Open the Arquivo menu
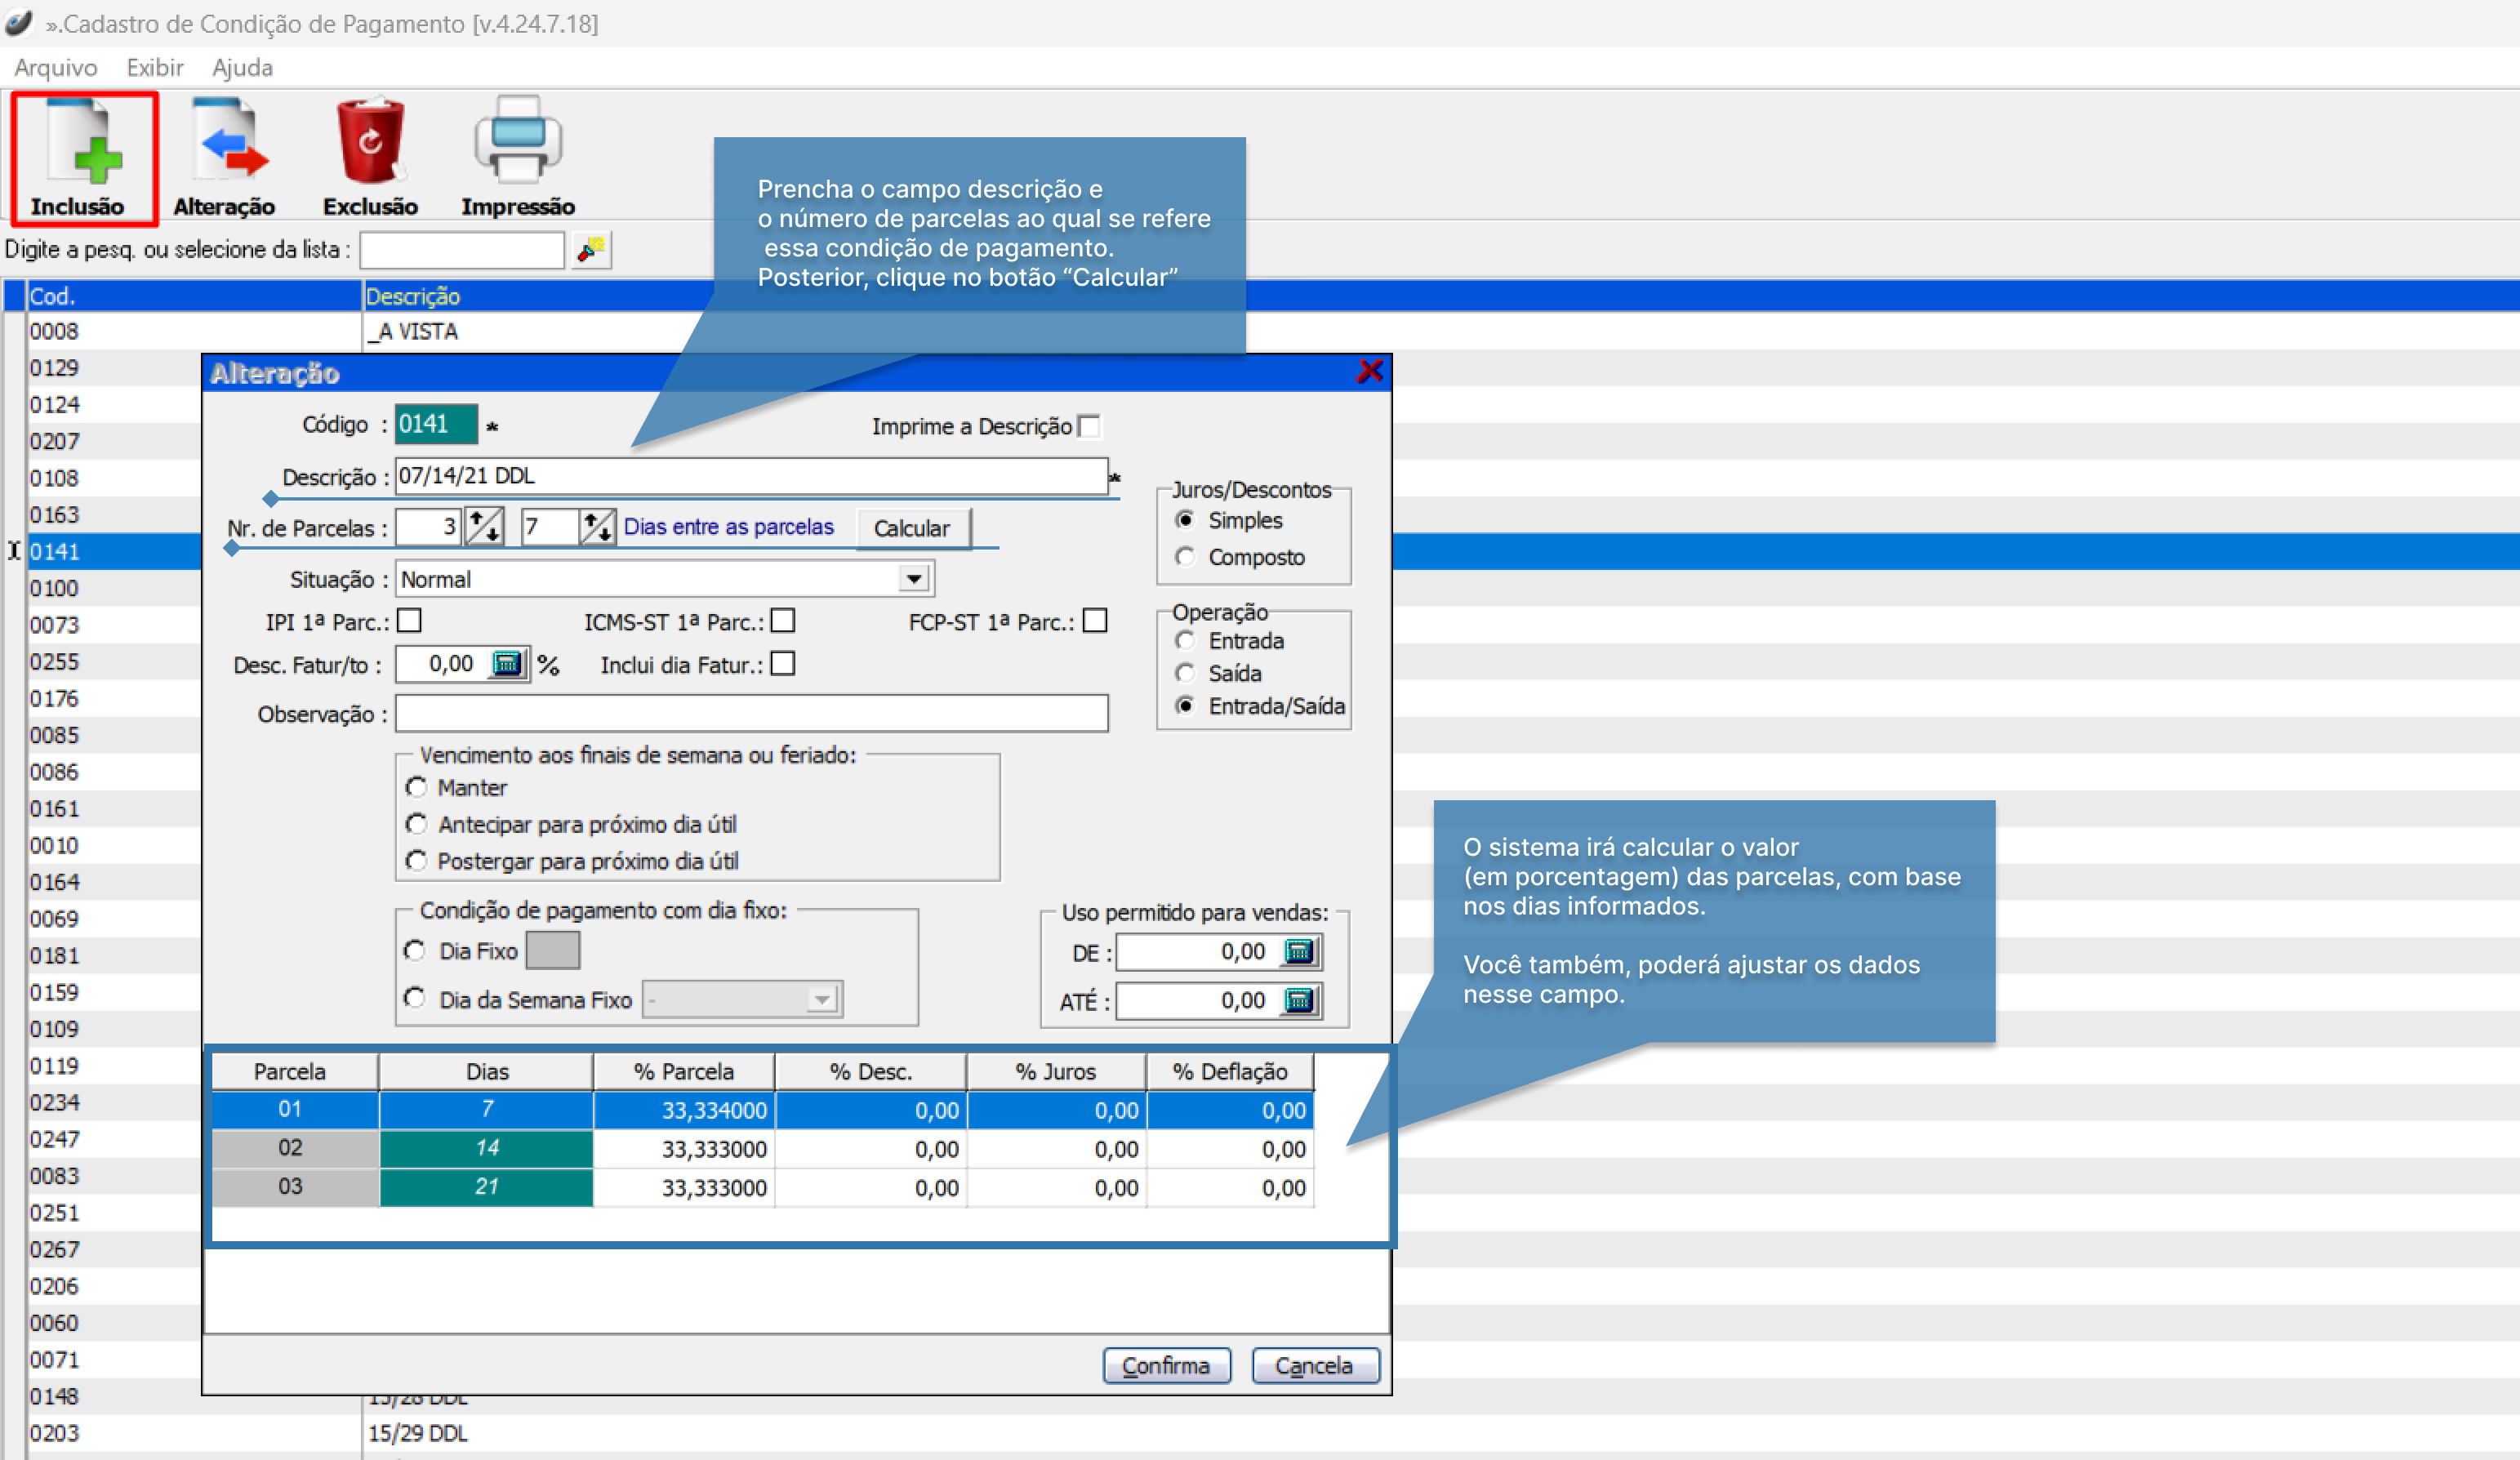This screenshot has height=1460, width=2520. 56,68
